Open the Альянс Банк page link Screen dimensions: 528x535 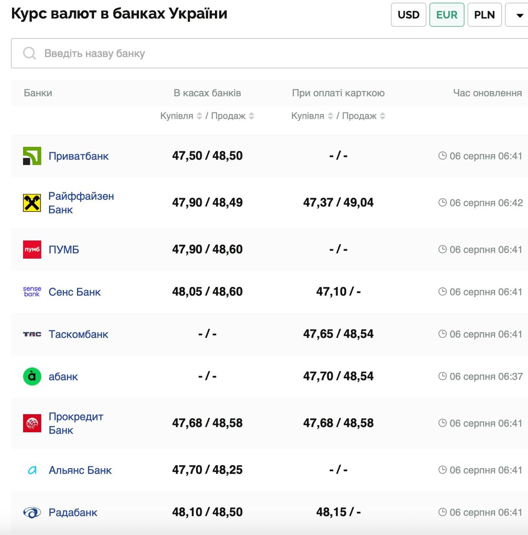80,470
